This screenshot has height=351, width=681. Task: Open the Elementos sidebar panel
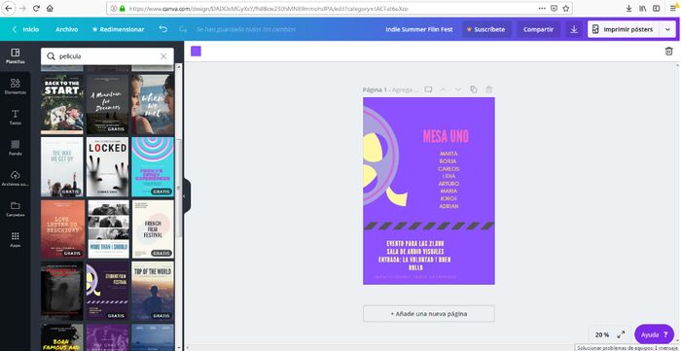[16, 87]
